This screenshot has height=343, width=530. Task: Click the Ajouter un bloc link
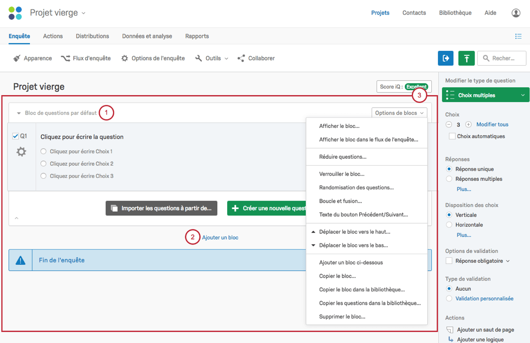[x=220, y=237]
